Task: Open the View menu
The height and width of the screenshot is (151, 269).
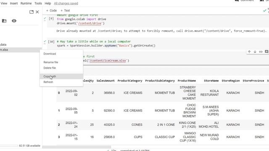Action: click(x=4, y=3)
